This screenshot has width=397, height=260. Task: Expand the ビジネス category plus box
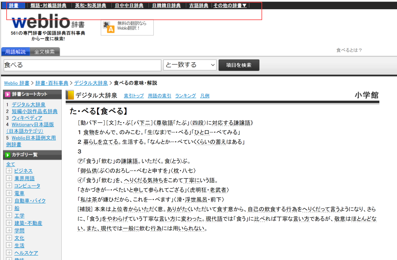tap(9, 171)
